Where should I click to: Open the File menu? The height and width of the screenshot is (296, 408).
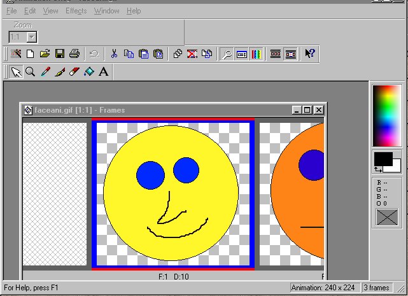11,11
